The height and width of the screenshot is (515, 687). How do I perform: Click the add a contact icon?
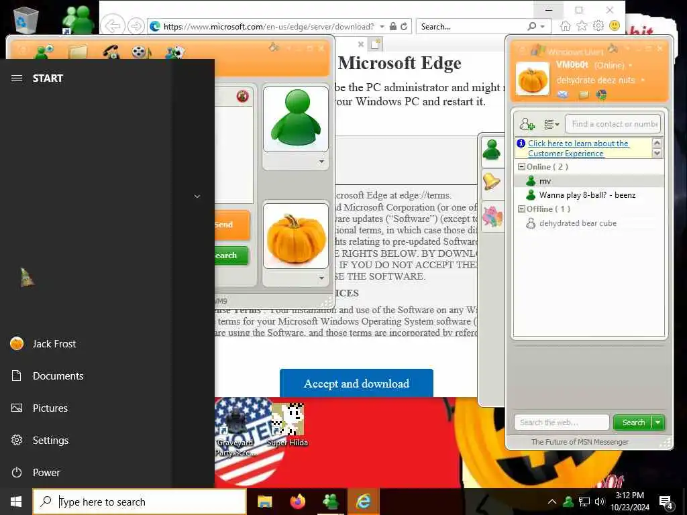click(527, 124)
